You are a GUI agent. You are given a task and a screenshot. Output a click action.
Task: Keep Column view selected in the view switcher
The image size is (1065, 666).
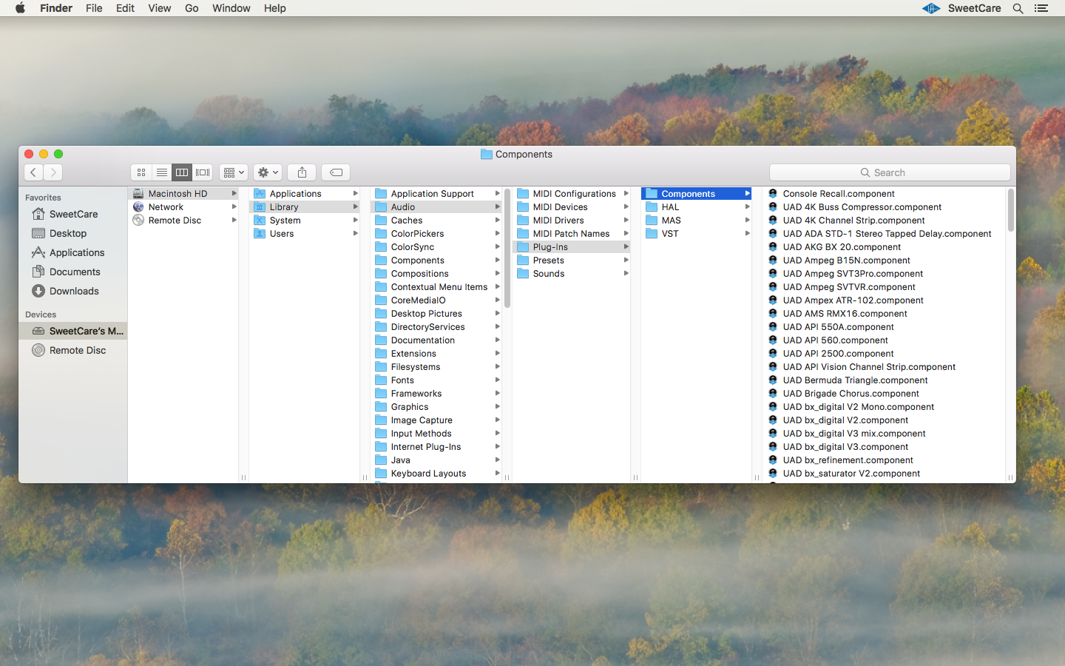[182, 172]
